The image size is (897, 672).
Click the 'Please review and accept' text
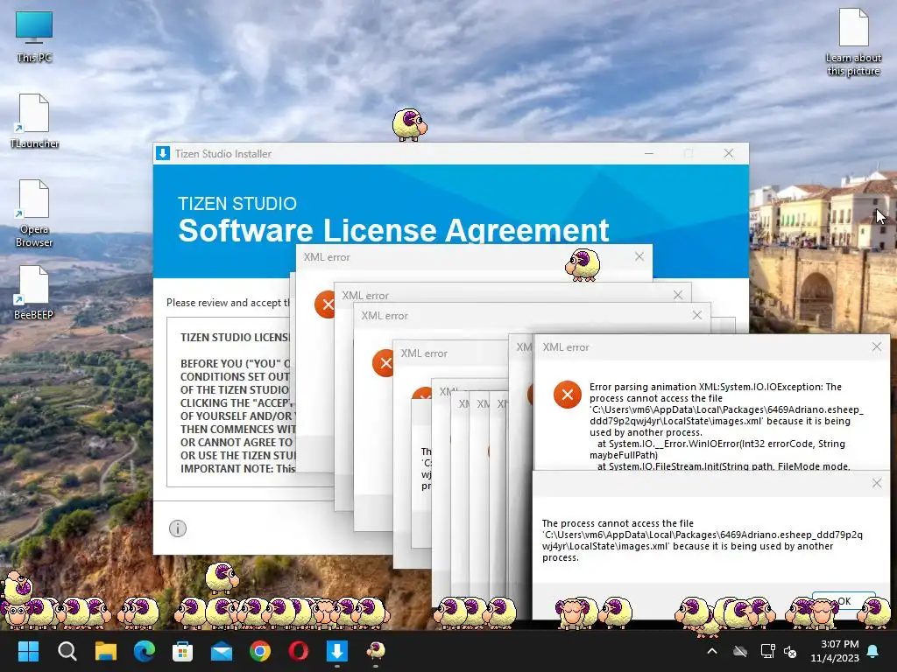click(x=229, y=302)
